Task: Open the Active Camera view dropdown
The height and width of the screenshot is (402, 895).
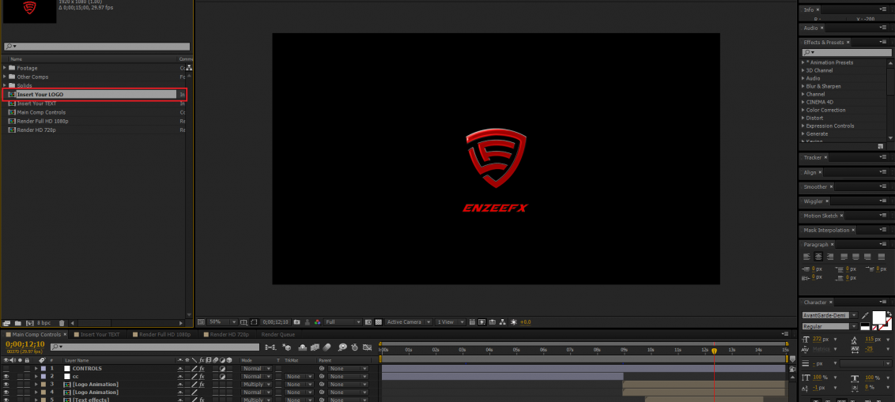Action: 409,322
